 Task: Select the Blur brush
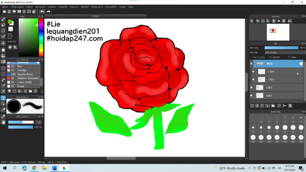pos(23,66)
